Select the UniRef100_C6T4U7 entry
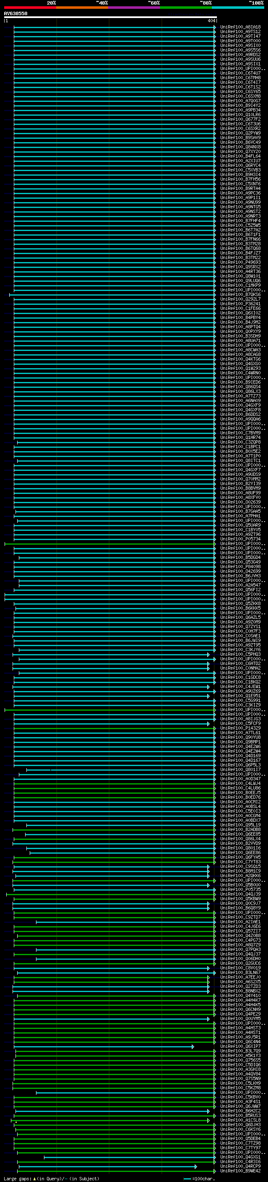The image size is (268, 1182). 240,73
